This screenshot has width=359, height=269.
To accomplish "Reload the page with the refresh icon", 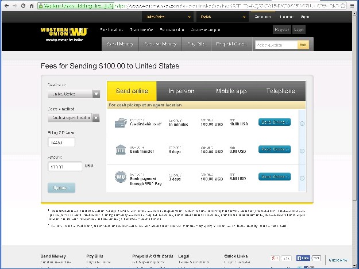I will [23, 6].
